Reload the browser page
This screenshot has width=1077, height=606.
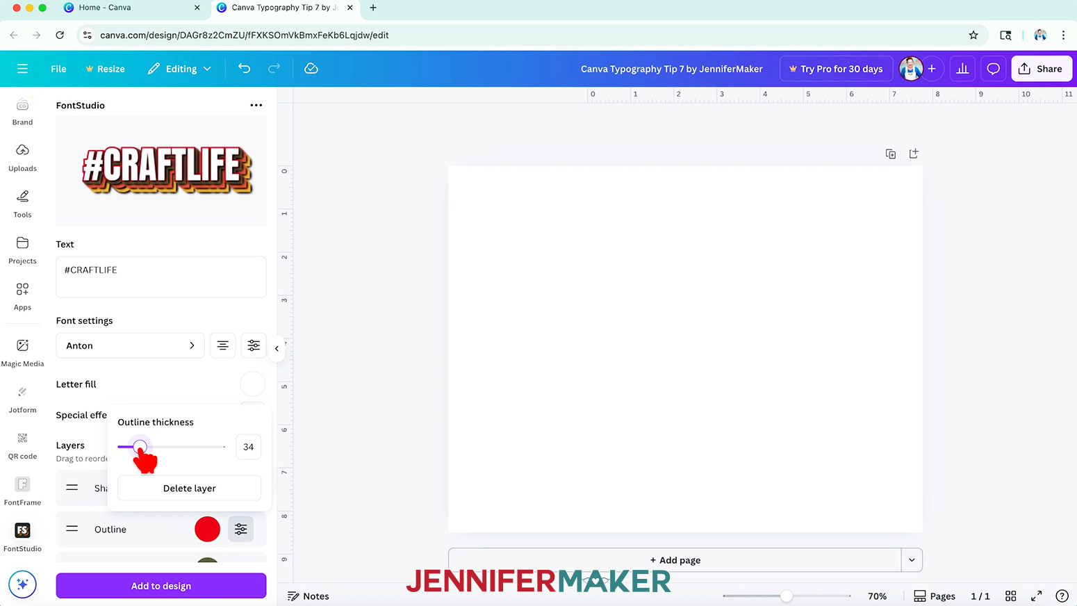(60, 35)
